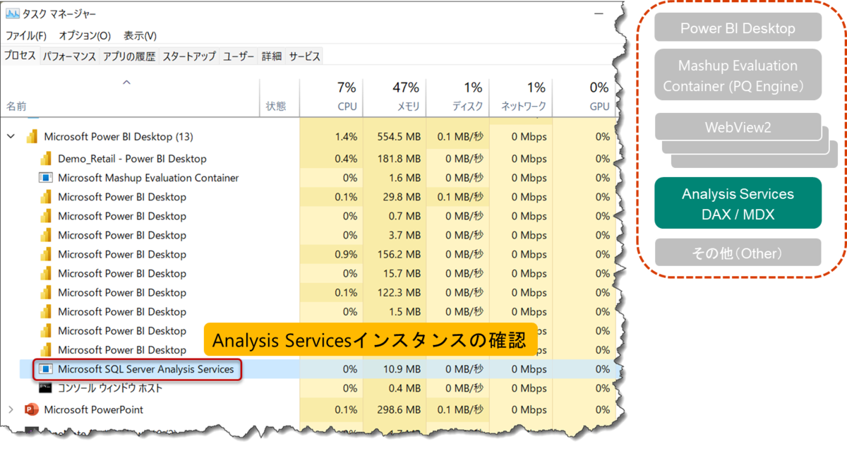The height and width of the screenshot is (451, 847).
Task: Click the WebView2 box in the diagram
Action: click(738, 127)
